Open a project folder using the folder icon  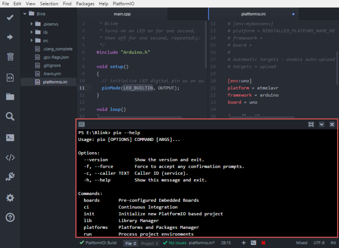click(x=9, y=96)
